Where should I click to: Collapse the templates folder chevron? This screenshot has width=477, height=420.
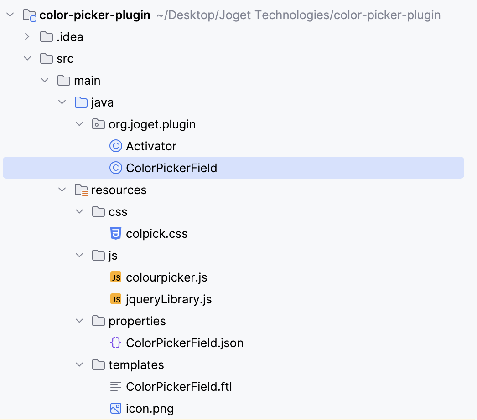tap(79, 365)
